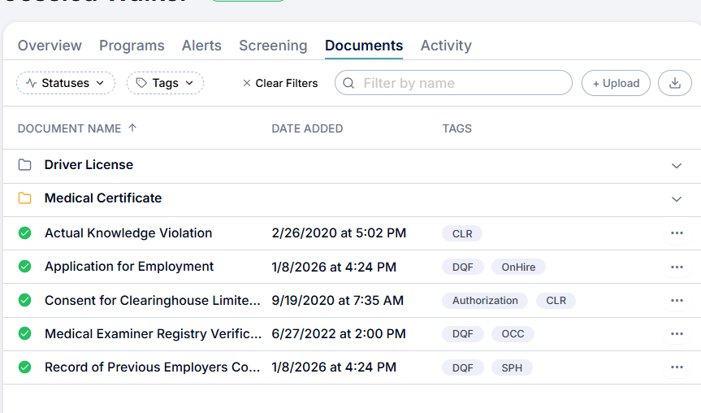Image resolution: width=701 pixels, height=413 pixels.
Task: Open the Tags filter dropdown
Action: coord(165,83)
